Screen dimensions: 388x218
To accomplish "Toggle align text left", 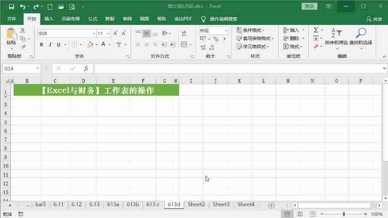I will point(138,45).
